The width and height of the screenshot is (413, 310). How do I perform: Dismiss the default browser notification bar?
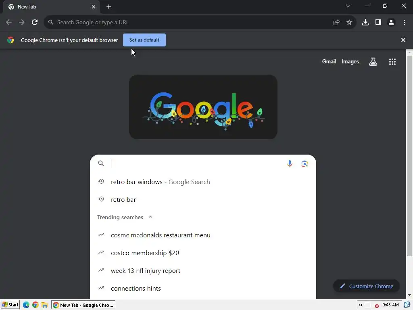tap(403, 40)
